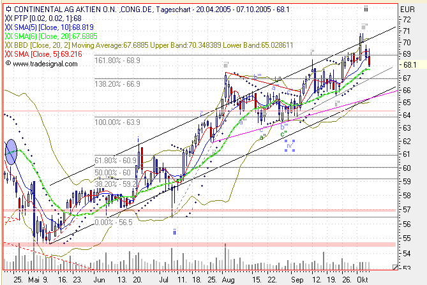Screen dimensions: 427x285
Task: Click the 66 price axis label
Action: [x=407, y=91]
